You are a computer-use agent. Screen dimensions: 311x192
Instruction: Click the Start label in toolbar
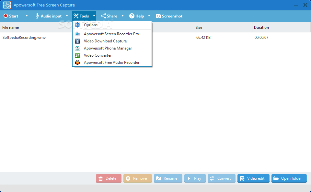click(14, 16)
